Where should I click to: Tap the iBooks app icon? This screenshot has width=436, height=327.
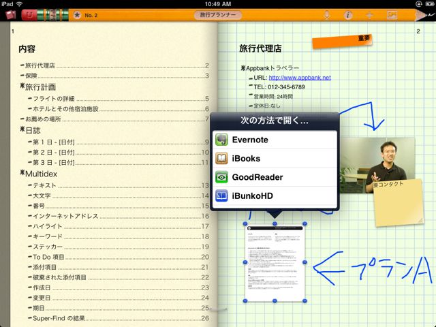click(221, 158)
